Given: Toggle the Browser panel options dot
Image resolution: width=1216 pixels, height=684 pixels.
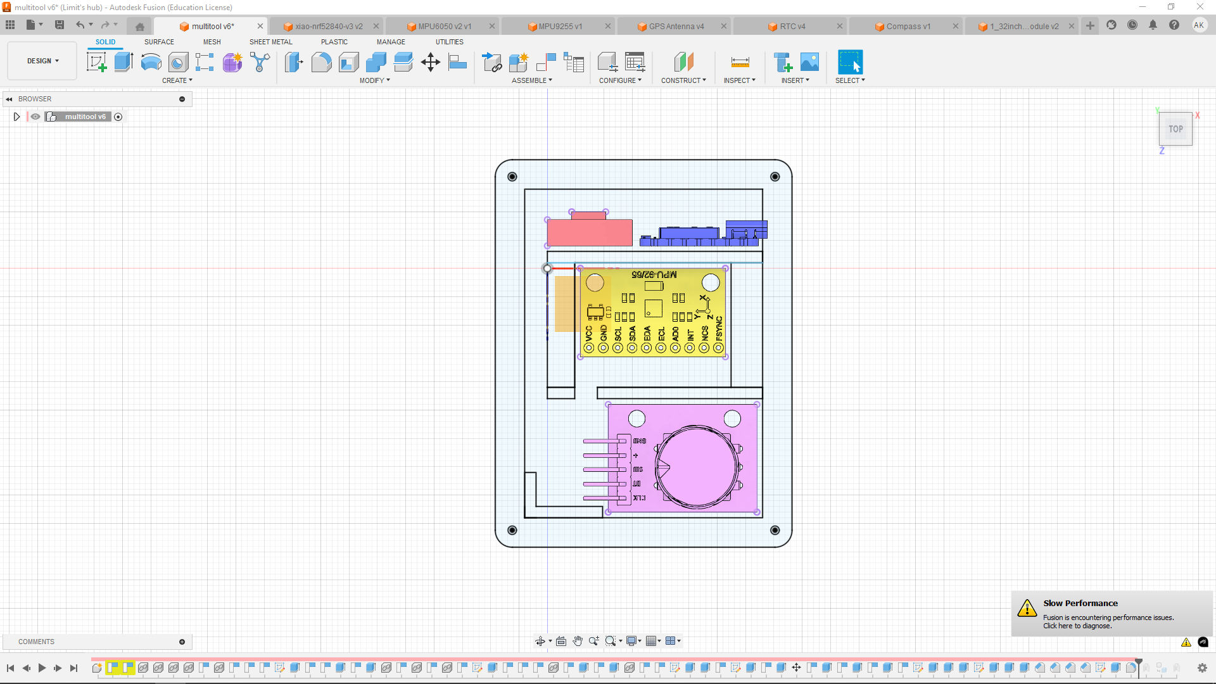Looking at the screenshot, I should coord(182,99).
